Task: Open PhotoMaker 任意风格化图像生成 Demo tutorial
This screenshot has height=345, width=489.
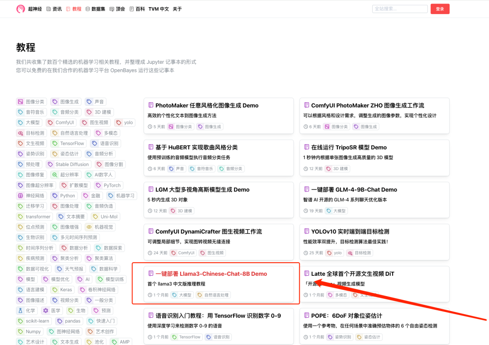Action: [x=207, y=105]
